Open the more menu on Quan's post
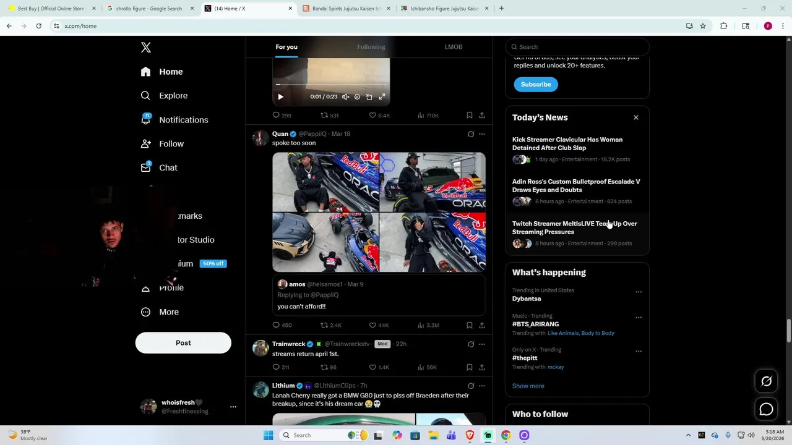This screenshot has width=792, height=445. pyautogui.click(x=482, y=134)
